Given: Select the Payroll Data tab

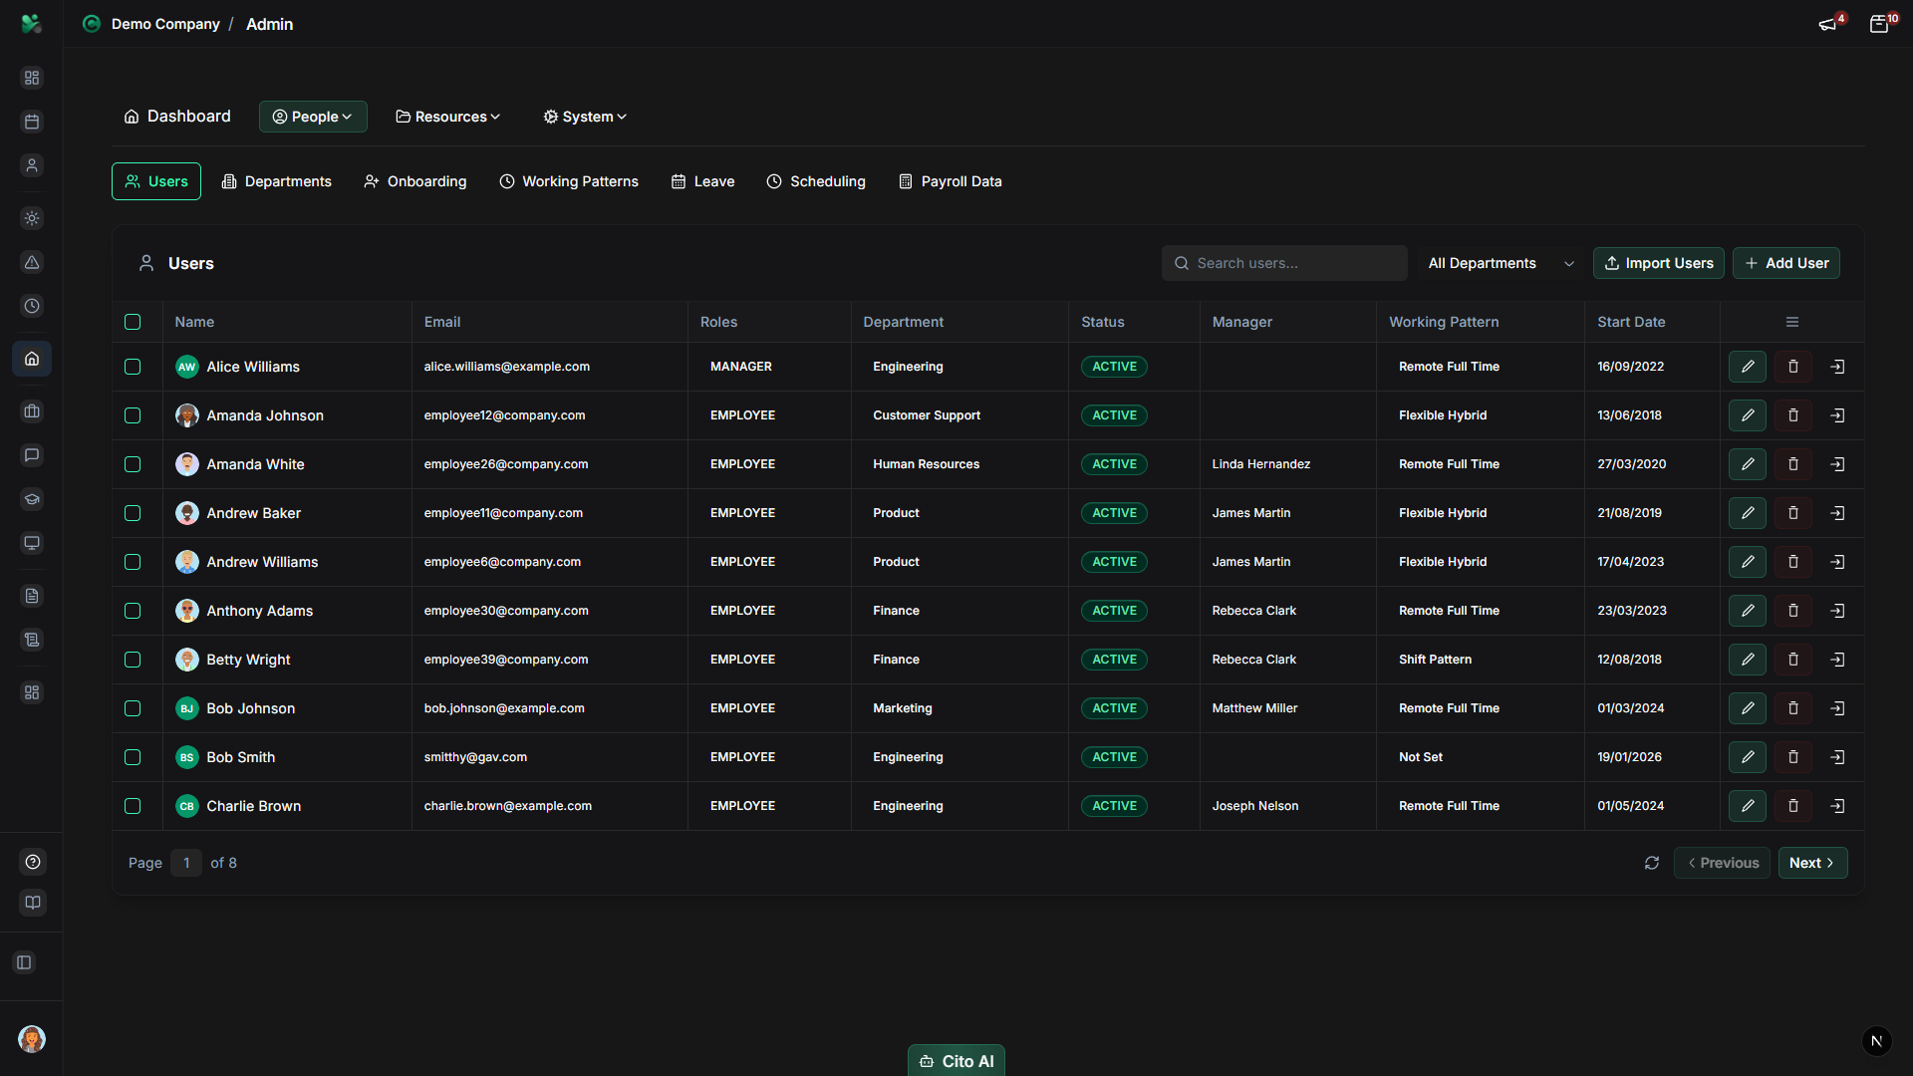Looking at the screenshot, I should (950, 181).
